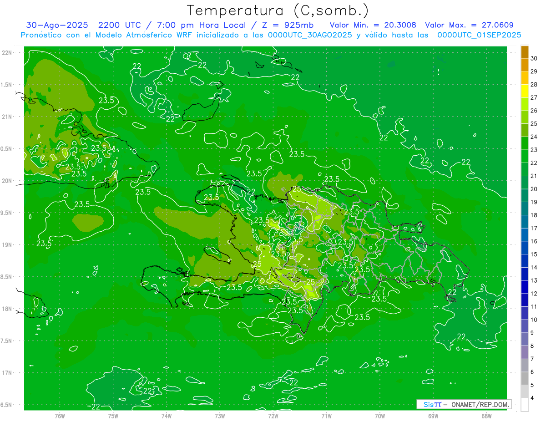
Task: Click the color bar label '18'
Action: point(534,215)
